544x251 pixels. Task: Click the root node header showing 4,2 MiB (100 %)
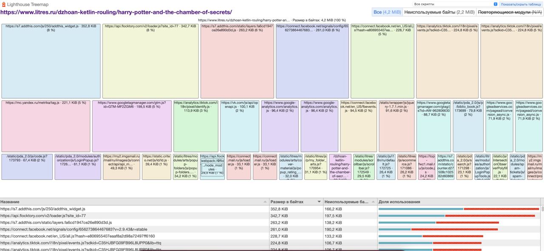[x=272, y=20]
